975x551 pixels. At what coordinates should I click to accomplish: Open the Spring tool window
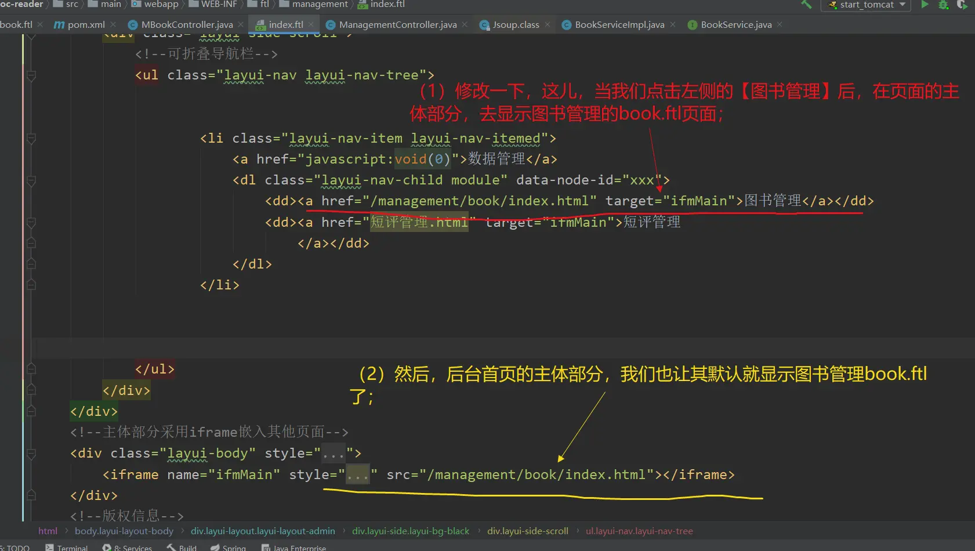pos(228,548)
